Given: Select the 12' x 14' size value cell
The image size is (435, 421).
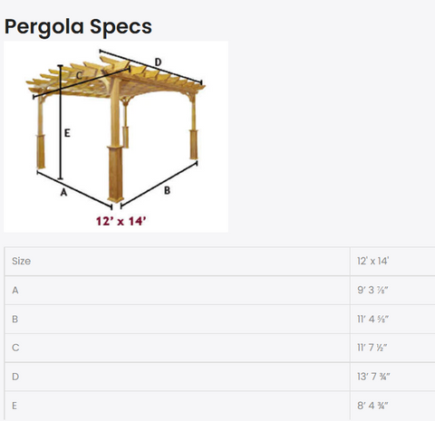Looking at the screenshot, I should (x=392, y=261).
